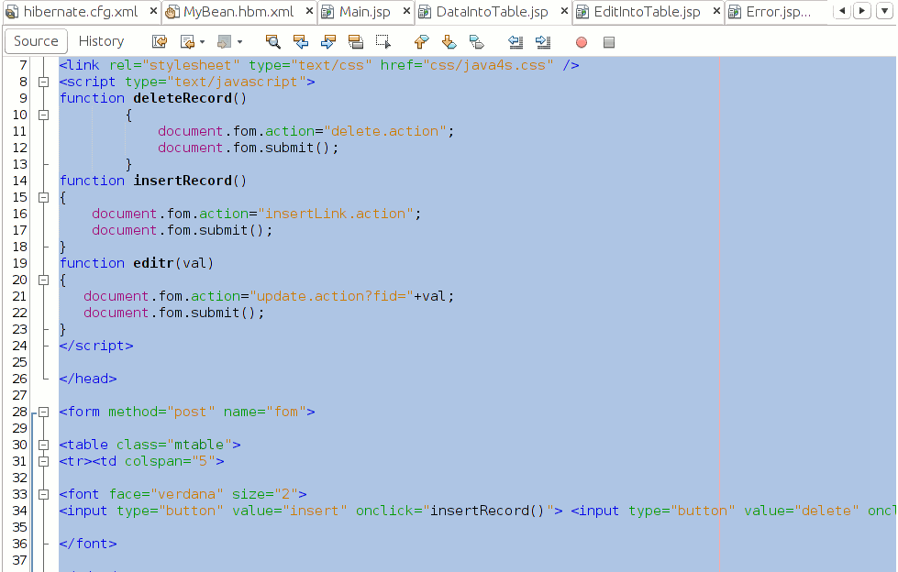Collapse the form fold on line 28
This screenshot has width=898, height=572.
point(43,412)
